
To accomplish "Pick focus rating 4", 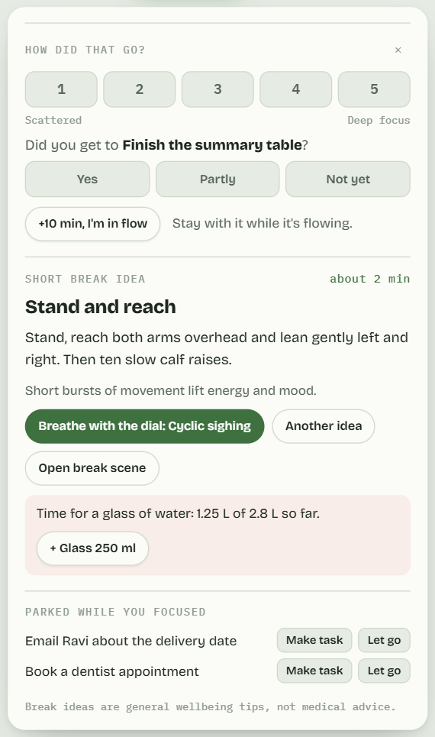I will (x=296, y=89).
